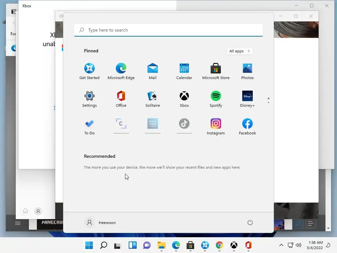This screenshot has width=337, height=253.
Task: Launch Office from the Start menu
Action: point(121,99)
